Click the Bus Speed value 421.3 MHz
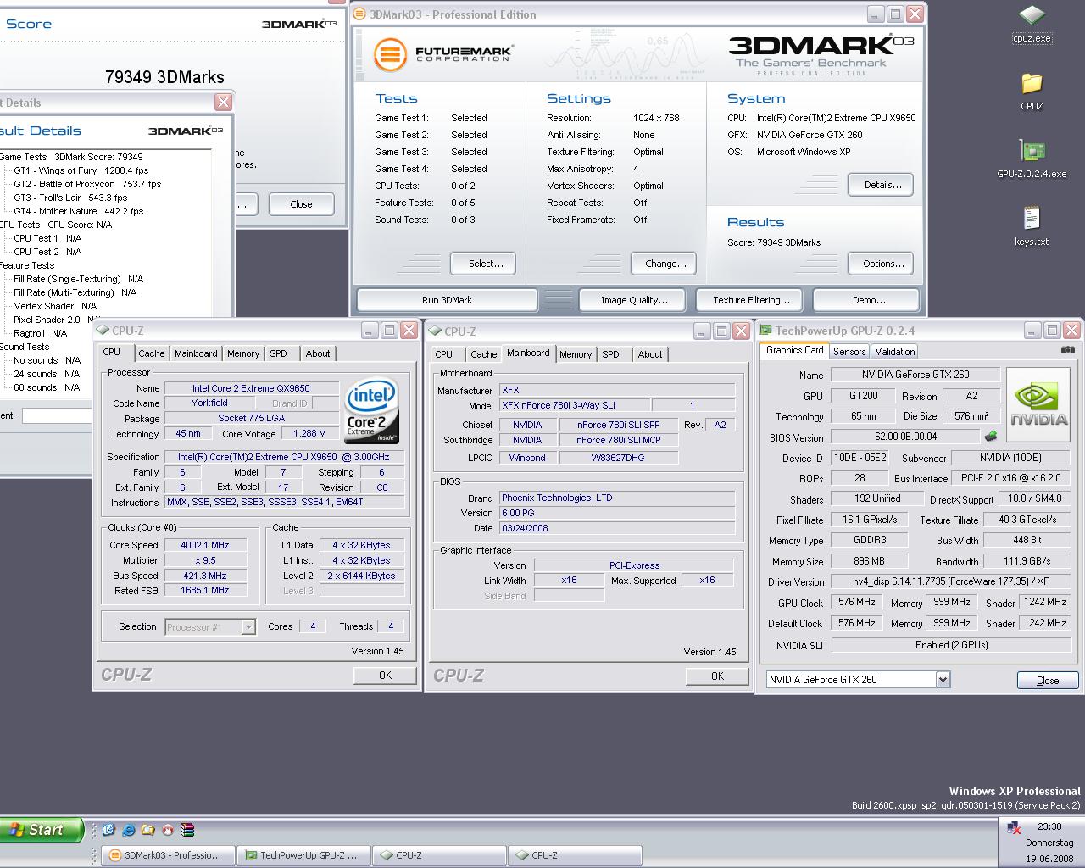 (x=205, y=576)
